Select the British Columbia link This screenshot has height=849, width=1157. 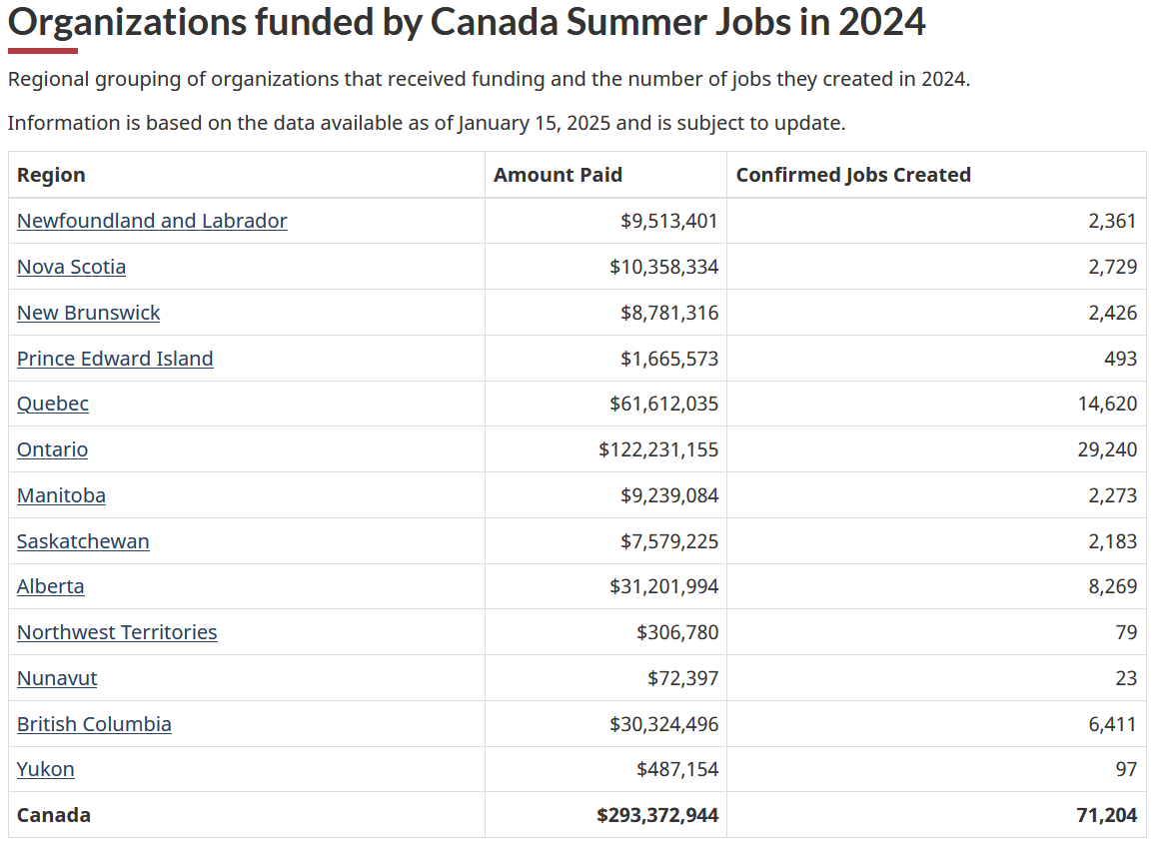click(x=94, y=724)
